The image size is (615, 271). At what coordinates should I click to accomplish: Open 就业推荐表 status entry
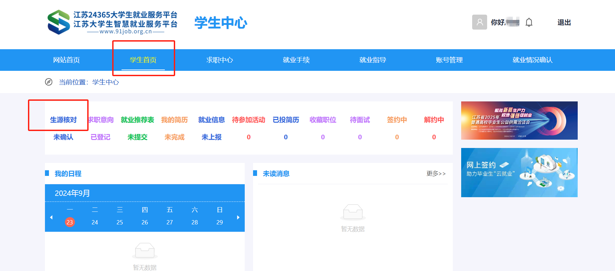(138, 120)
